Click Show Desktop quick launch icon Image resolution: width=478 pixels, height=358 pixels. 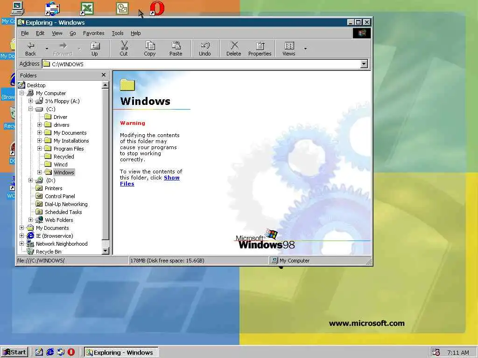[x=39, y=352]
